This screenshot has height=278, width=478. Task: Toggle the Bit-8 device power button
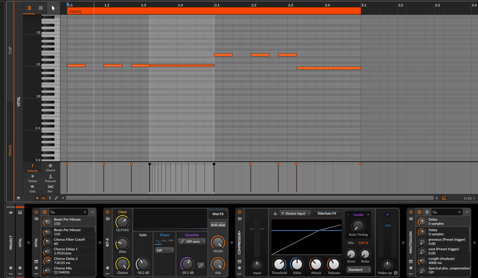[107, 212]
